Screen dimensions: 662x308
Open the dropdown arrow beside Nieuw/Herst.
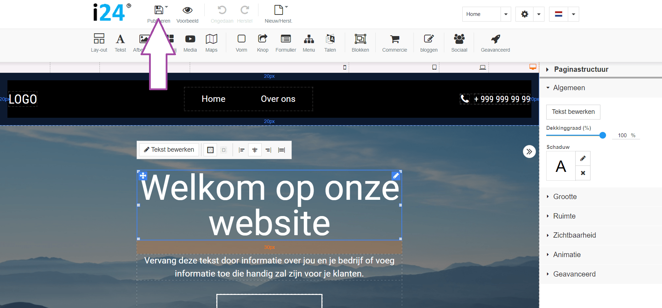[x=287, y=7]
